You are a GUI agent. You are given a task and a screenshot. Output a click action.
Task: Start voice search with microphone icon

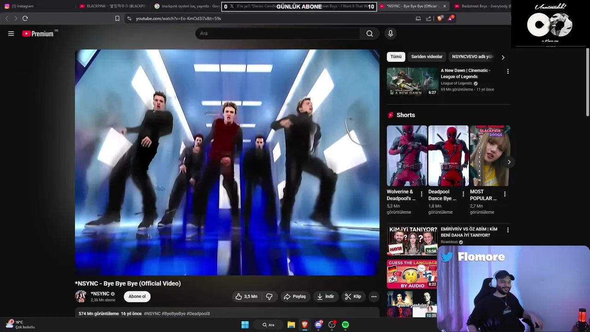[390, 33]
